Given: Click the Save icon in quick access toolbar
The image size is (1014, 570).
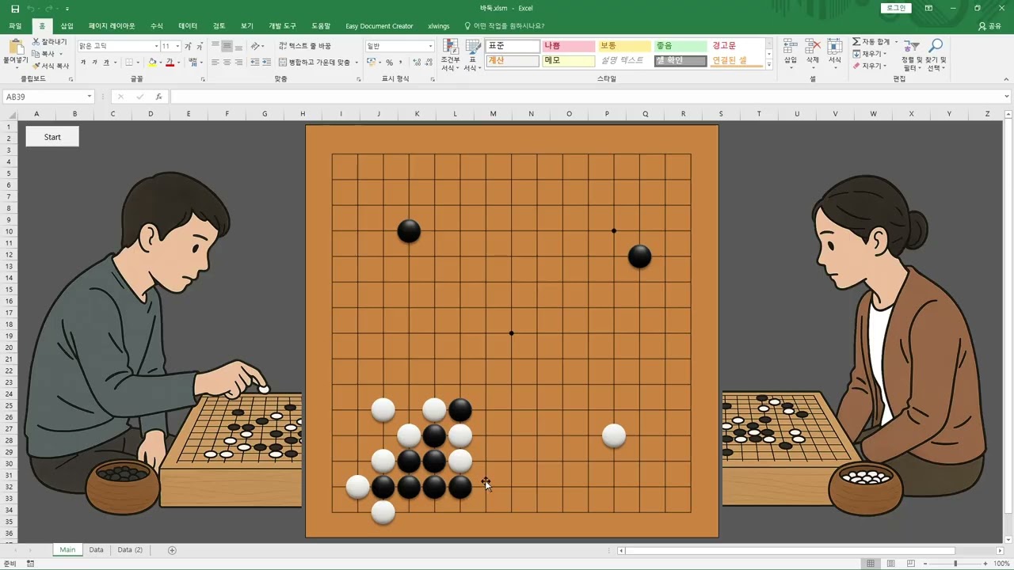Looking at the screenshot, I should pos(15,8).
